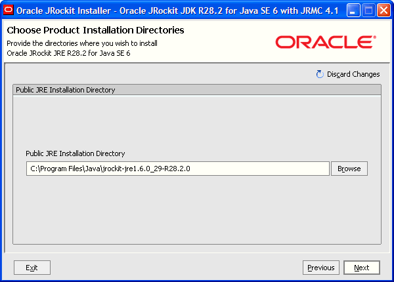Click the disabled maximize button in the title bar
The height and width of the screenshot is (282, 394).
coord(368,10)
